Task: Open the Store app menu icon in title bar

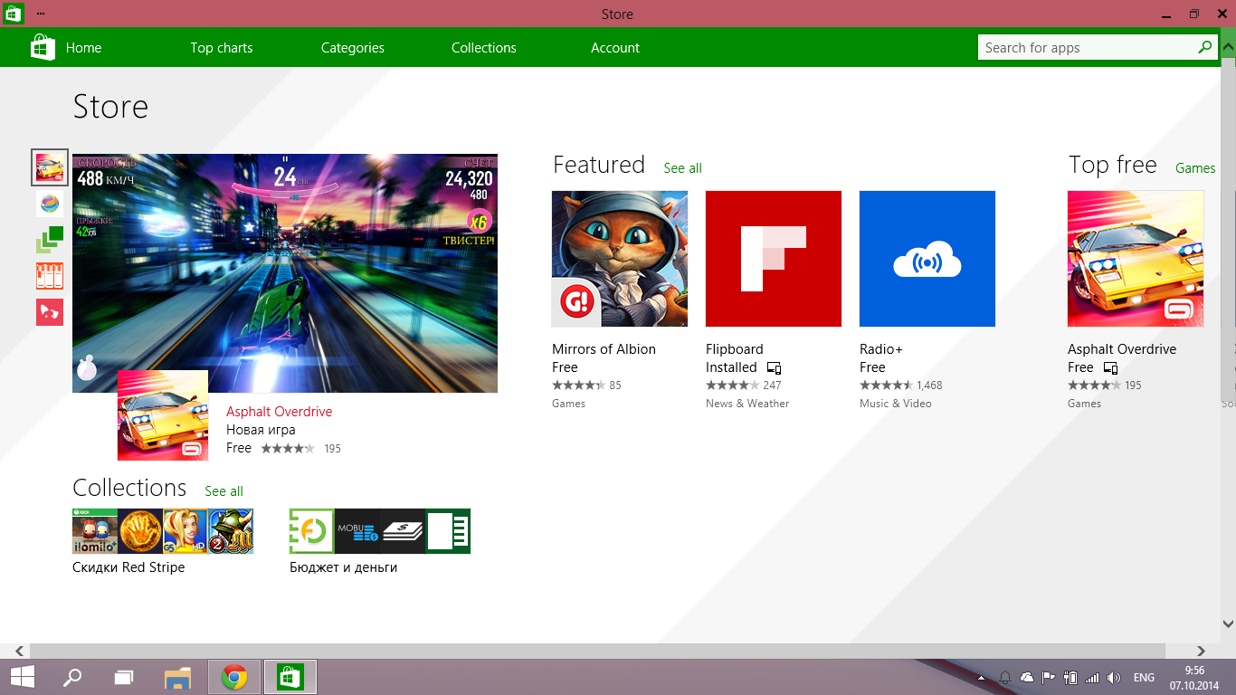Action: pyautogui.click(x=14, y=14)
